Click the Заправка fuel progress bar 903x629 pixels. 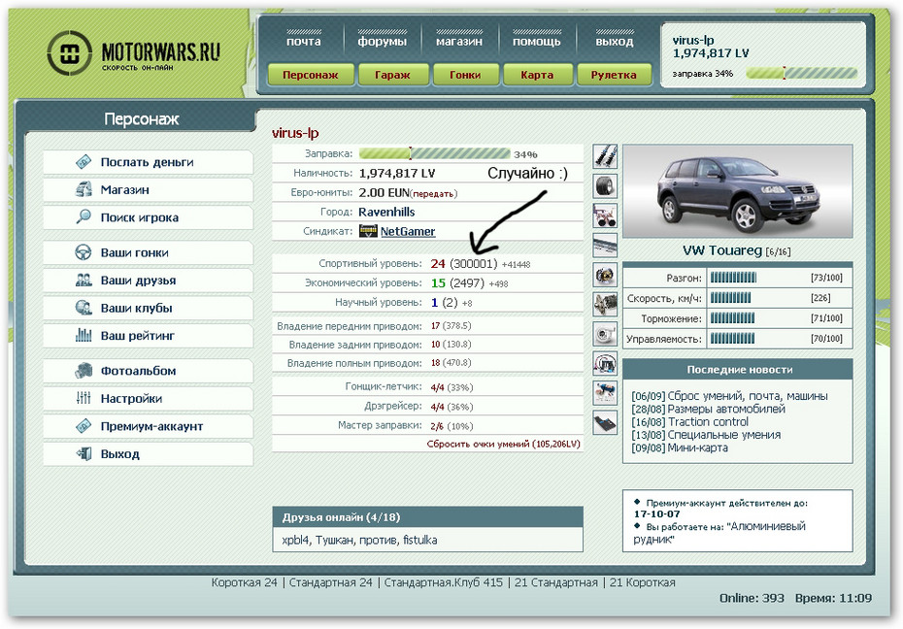pyautogui.click(x=434, y=153)
